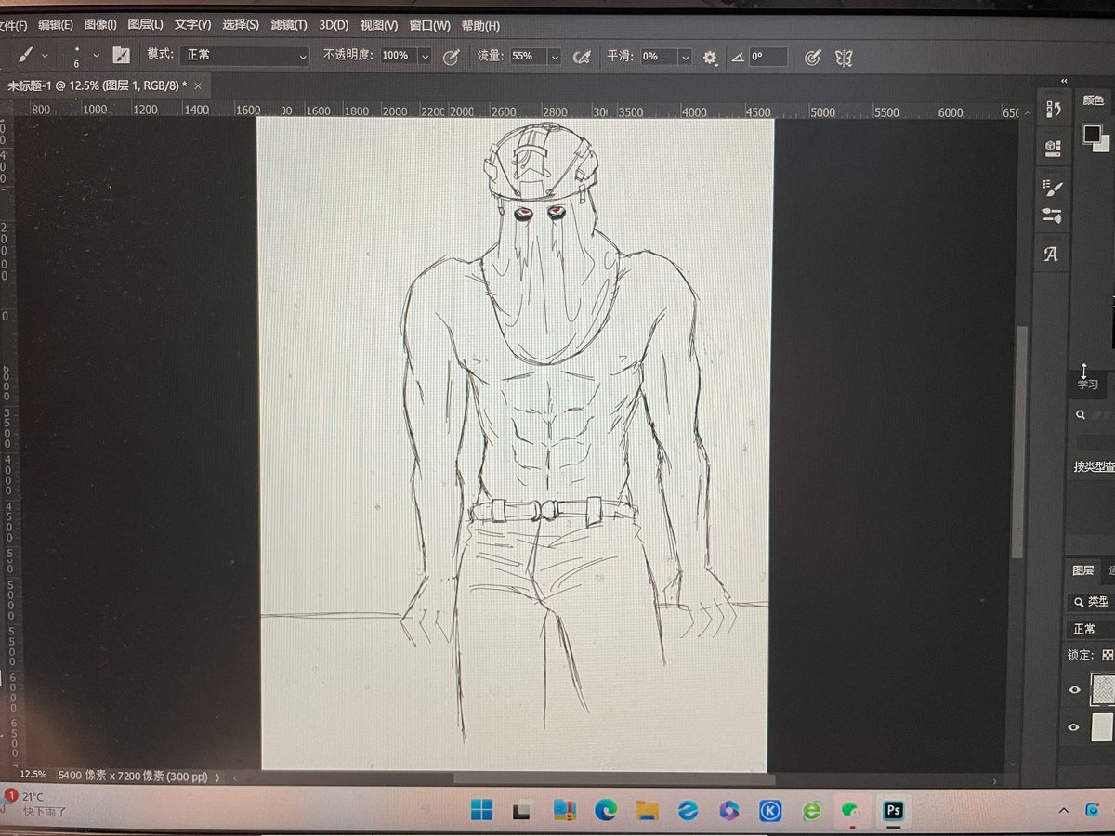The width and height of the screenshot is (1115, 836).
Task: Open the 图像(I) menu
Action: [100, 25]
